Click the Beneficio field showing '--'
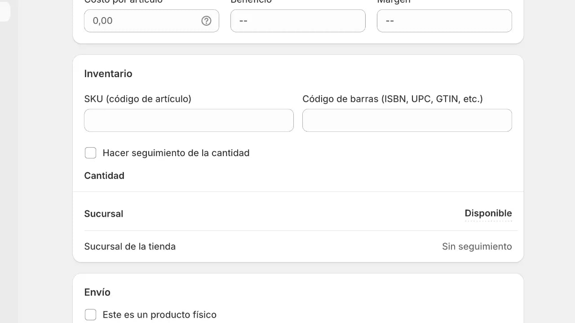 pos(298,21)
